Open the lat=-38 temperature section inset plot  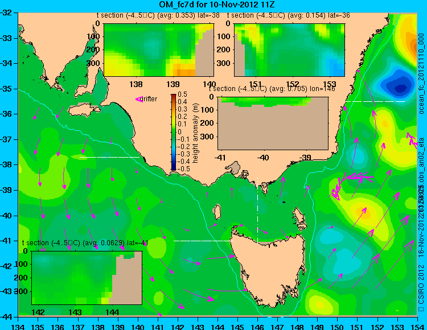[x=159, y=50]
